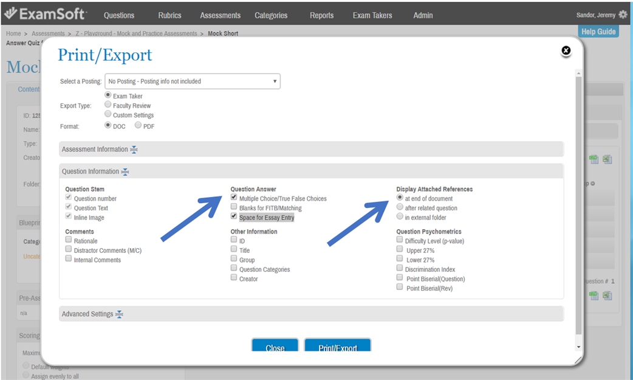Click the Assessment Information header bar
The width and height of the screenshot is (633, 380).
coord(311,149)
